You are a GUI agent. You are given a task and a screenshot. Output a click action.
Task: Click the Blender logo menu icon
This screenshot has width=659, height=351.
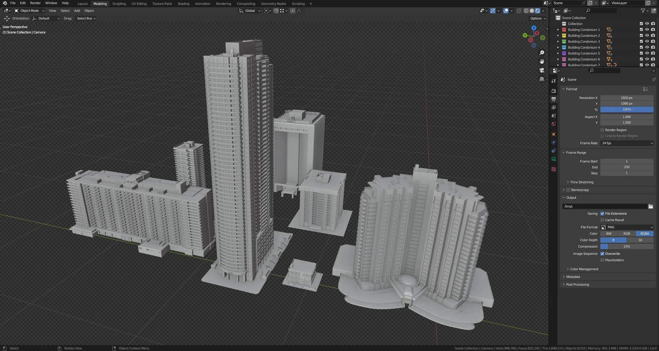[5, 3]
